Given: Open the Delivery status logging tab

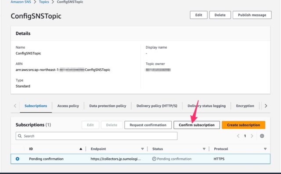Looking at the screenshot, I should tap(207, 106).
